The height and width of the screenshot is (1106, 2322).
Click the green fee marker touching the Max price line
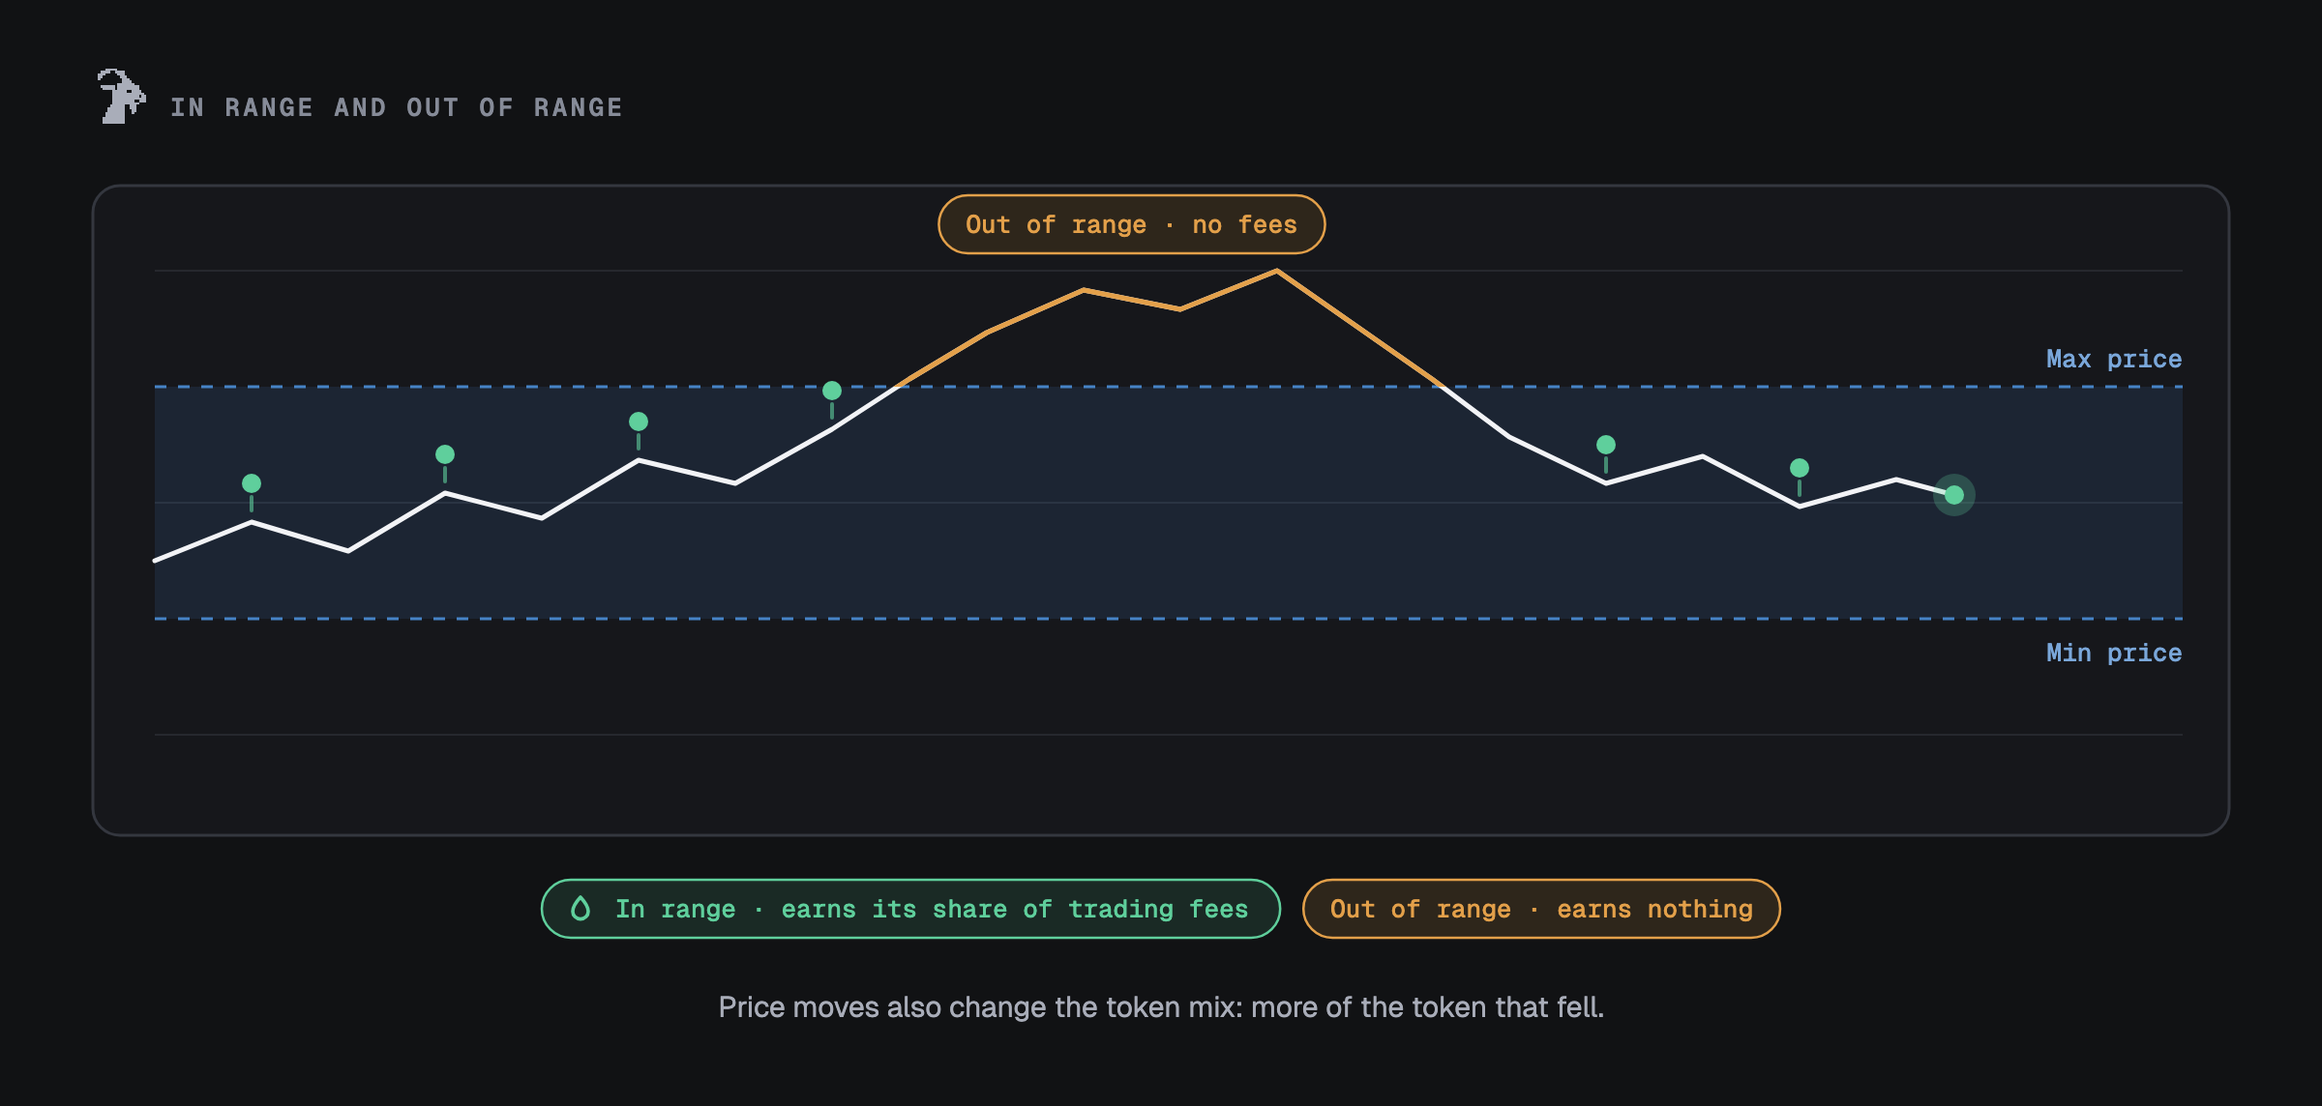[832, 391]
